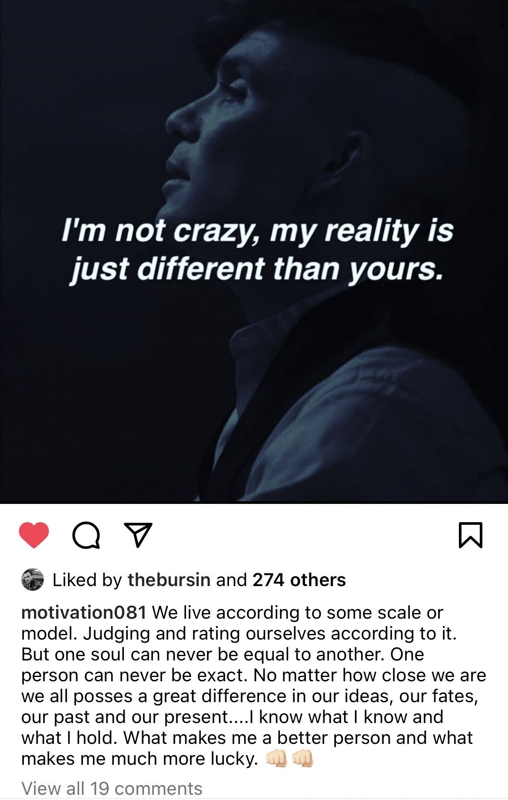Viewport: 508px width, 800px height.
Task: Open comments with the speech bubble icon
Action: 86,535
